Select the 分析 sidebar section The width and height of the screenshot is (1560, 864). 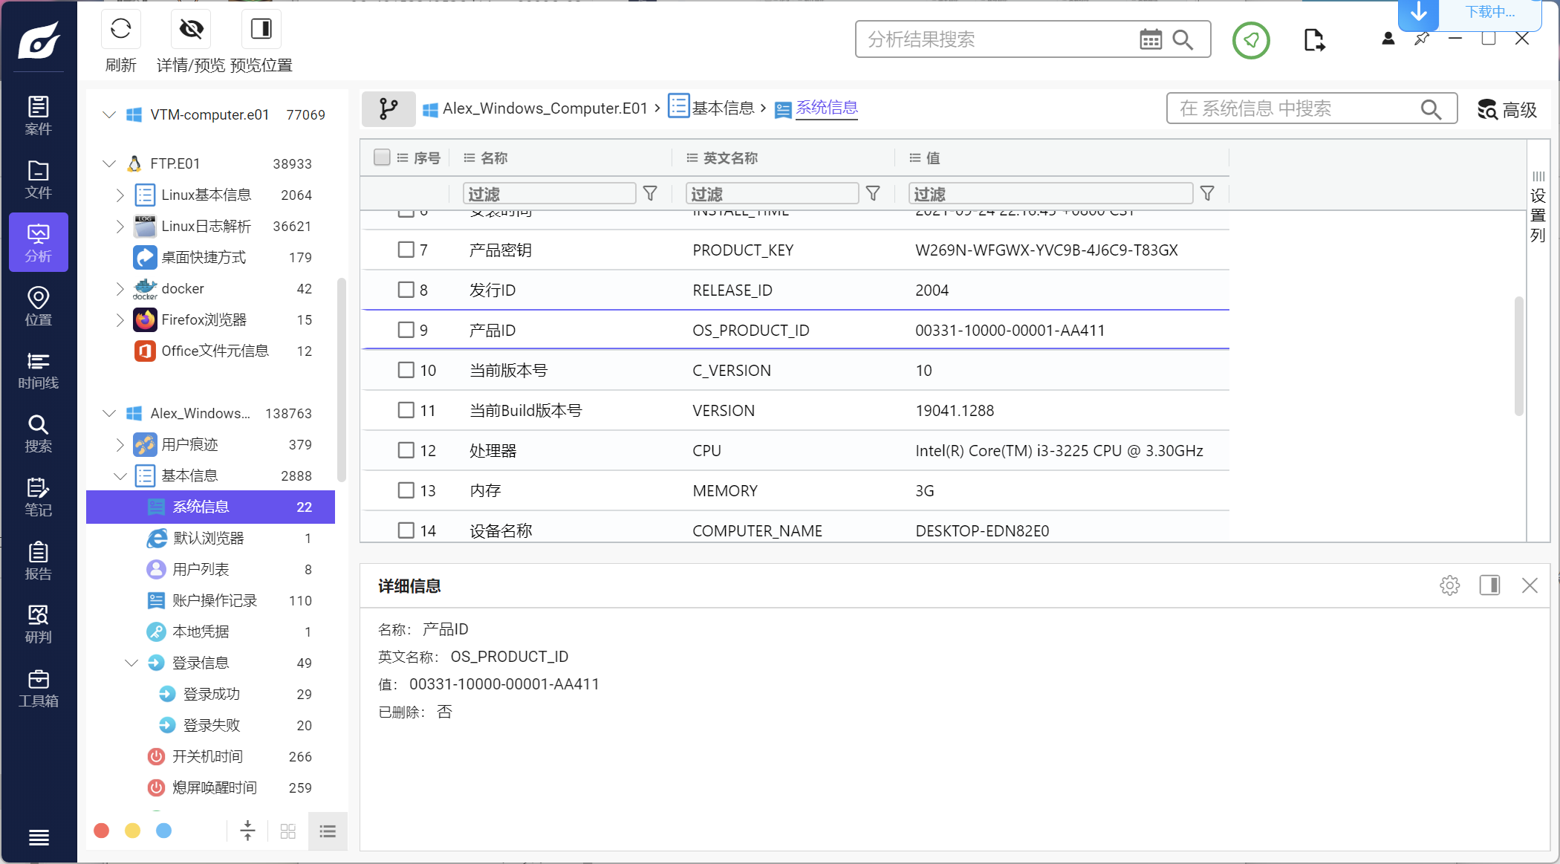tap(39, 243)
